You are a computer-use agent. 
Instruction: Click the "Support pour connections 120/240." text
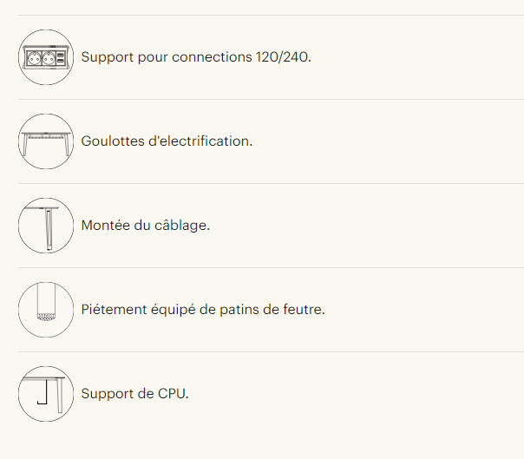click(195, 57)
